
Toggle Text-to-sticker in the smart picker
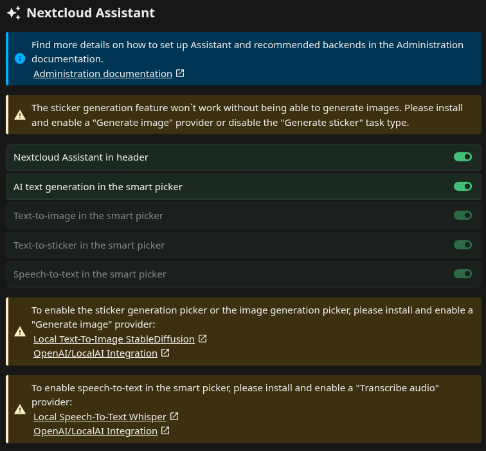point(463,245)
